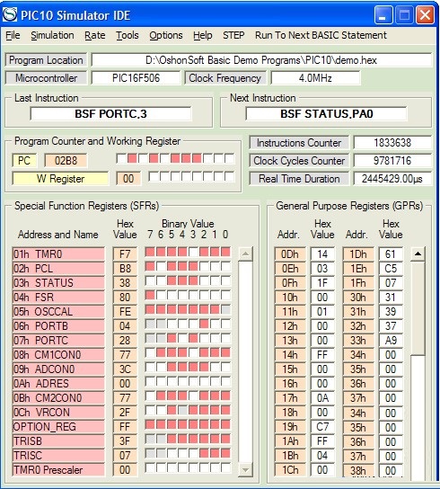The height and width of the screenshot is (489, 440).
Task: Click the W Register label
Action: pyautogui.click(x=60, y=179)
